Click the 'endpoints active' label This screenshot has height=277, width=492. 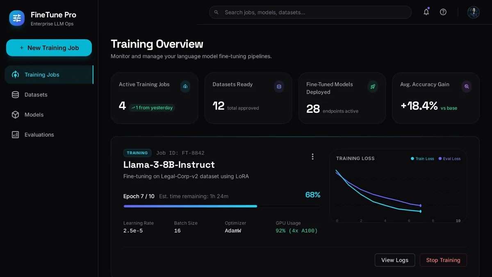pyautogui.click(x=340, y=111)
